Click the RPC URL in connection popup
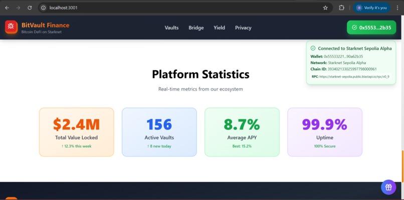Screen dimensions: 404x200 [x=354, y=76]
